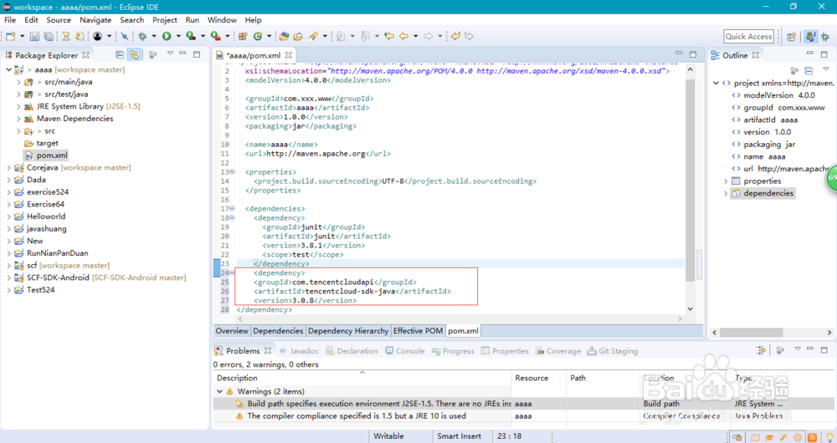
Task: Click the Save All toolbar icon
Action: 49,36
